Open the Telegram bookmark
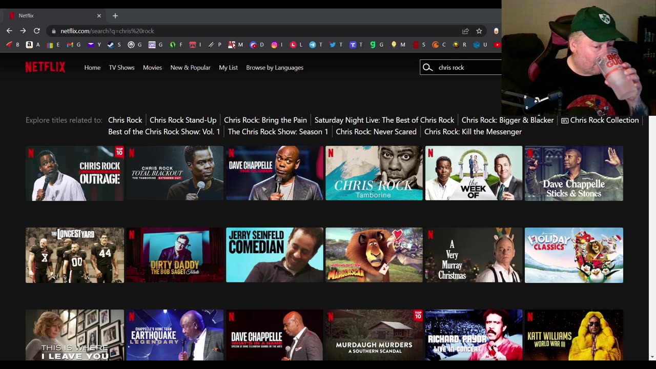This screenshot has height=369, width=656. pyautogui.click(x=315, y=45)
